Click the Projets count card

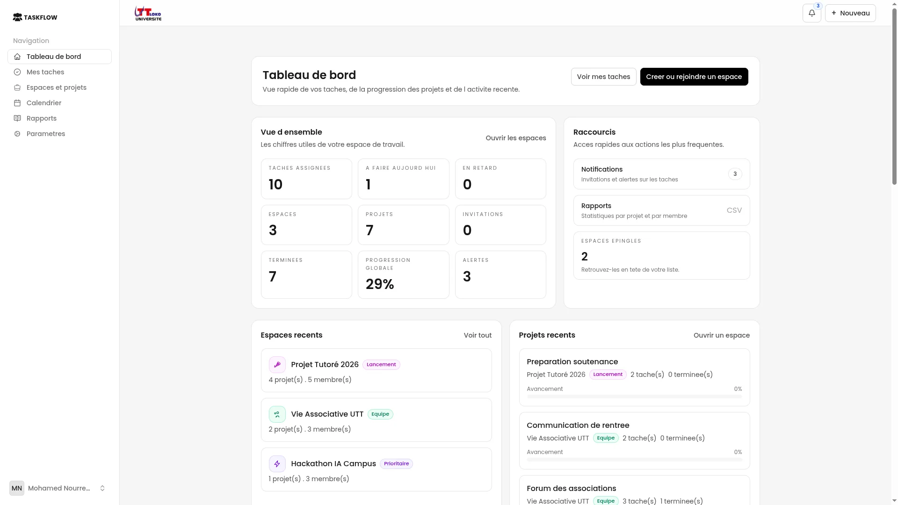pos(403,225)
